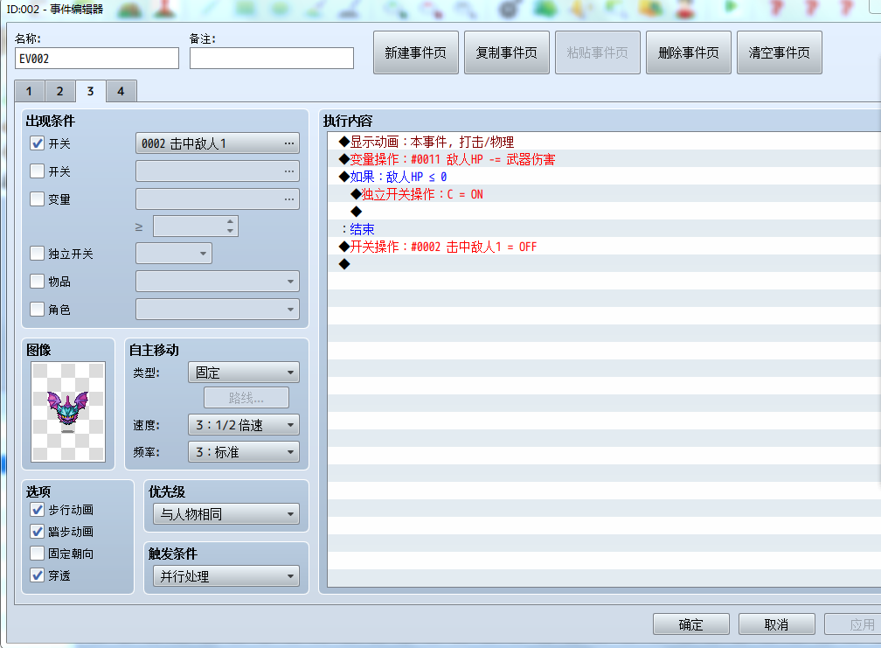
Task: Open the 触发条件 dropdown showing 并行处理
Action: click(225, 576)
